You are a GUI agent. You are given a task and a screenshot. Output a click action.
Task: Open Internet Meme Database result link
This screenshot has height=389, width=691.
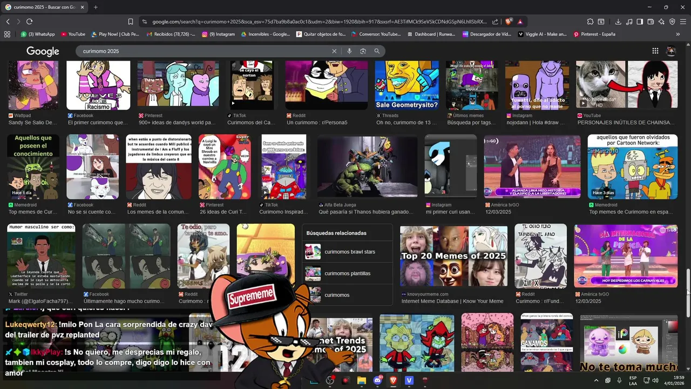[452, 301]
